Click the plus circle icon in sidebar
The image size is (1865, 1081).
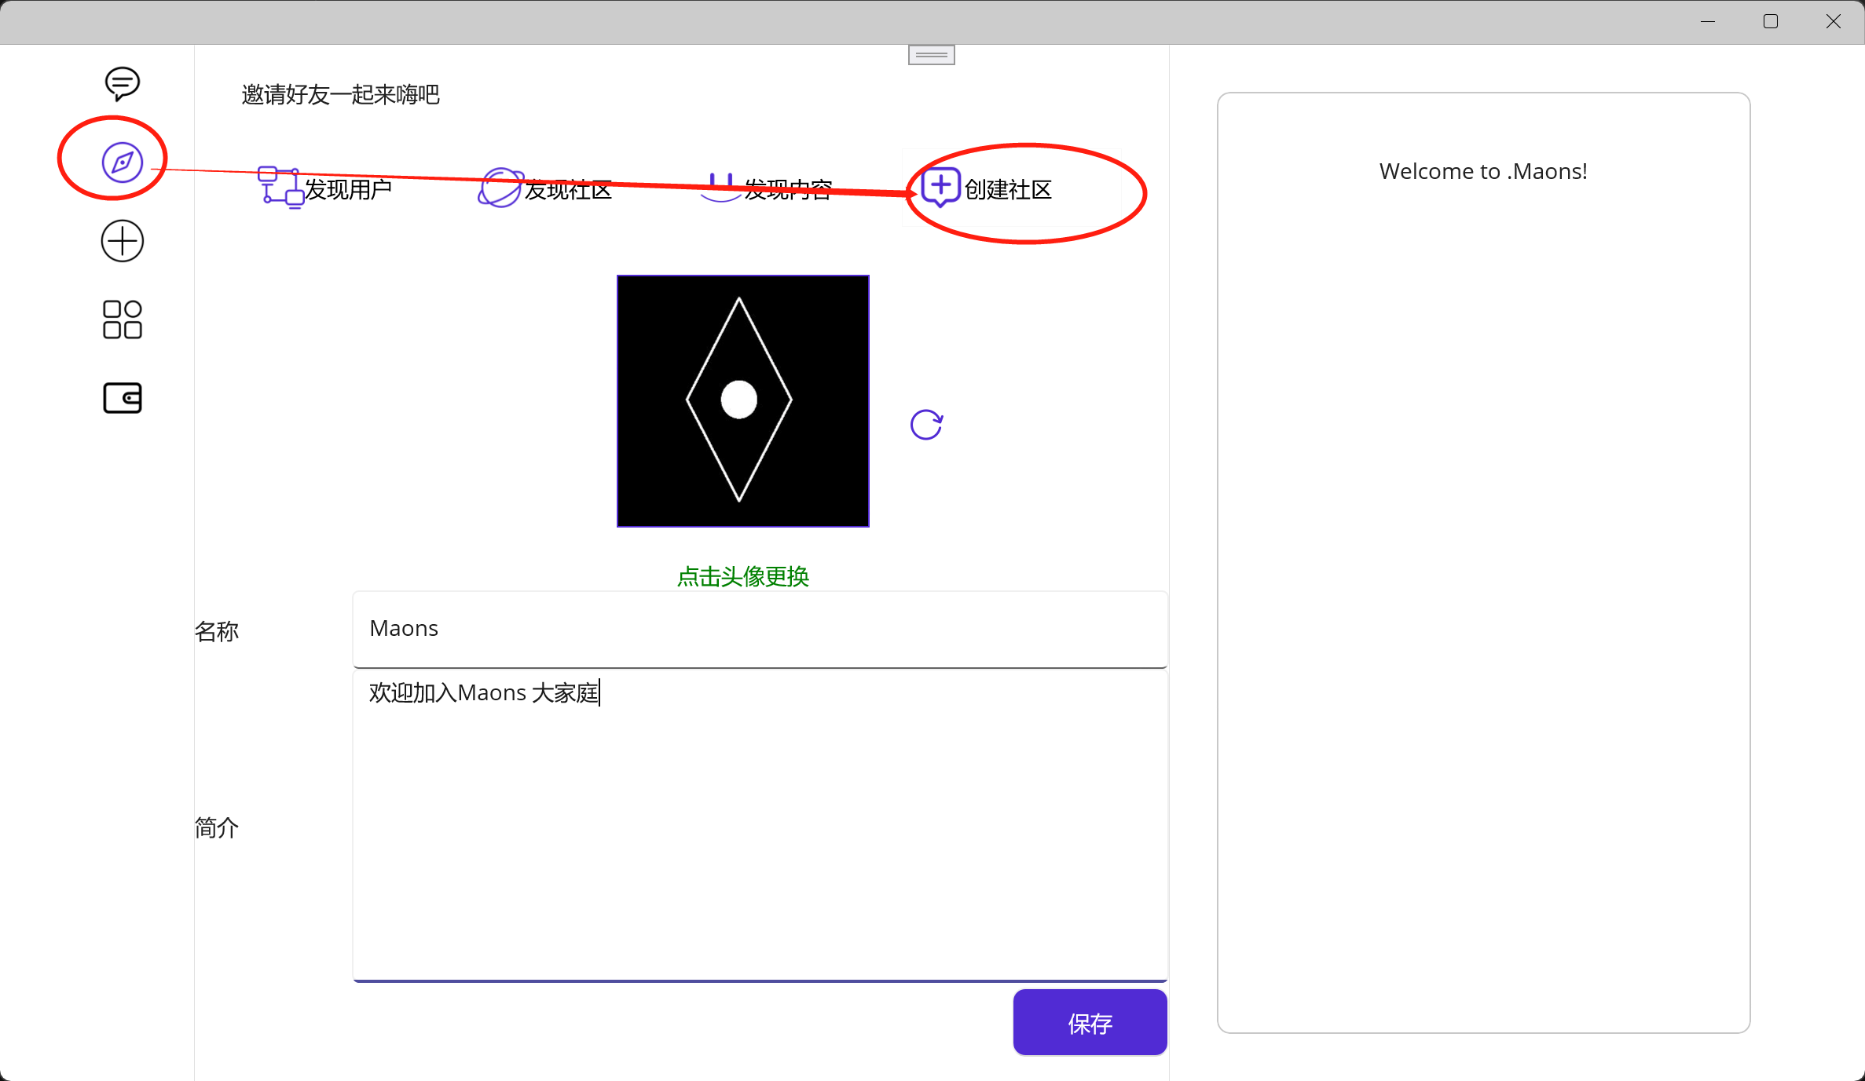(x=121, y=240)
